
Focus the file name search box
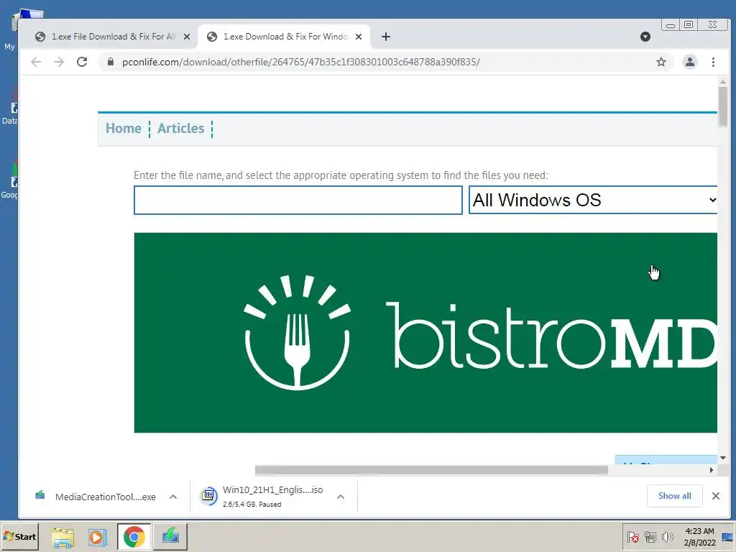[298, 200]
